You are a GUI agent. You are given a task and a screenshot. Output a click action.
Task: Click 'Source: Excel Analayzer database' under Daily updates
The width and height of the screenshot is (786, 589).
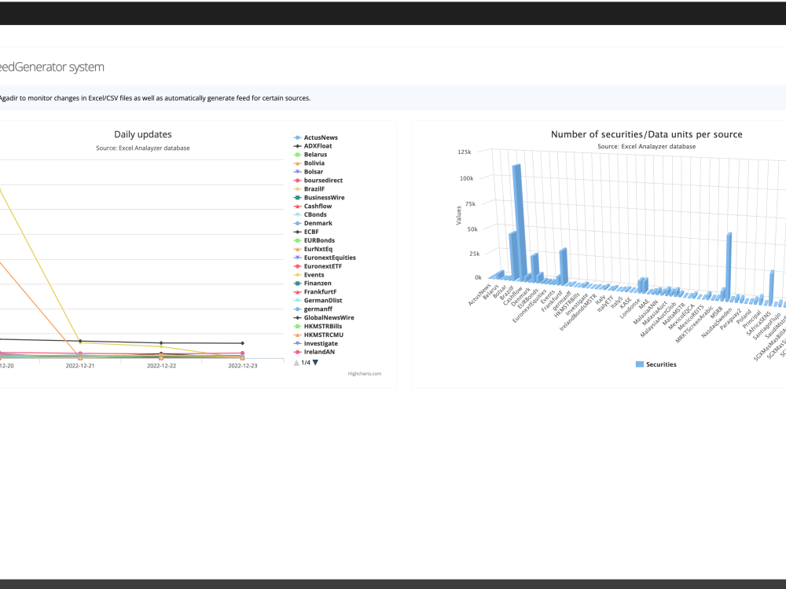click(143, 148)
